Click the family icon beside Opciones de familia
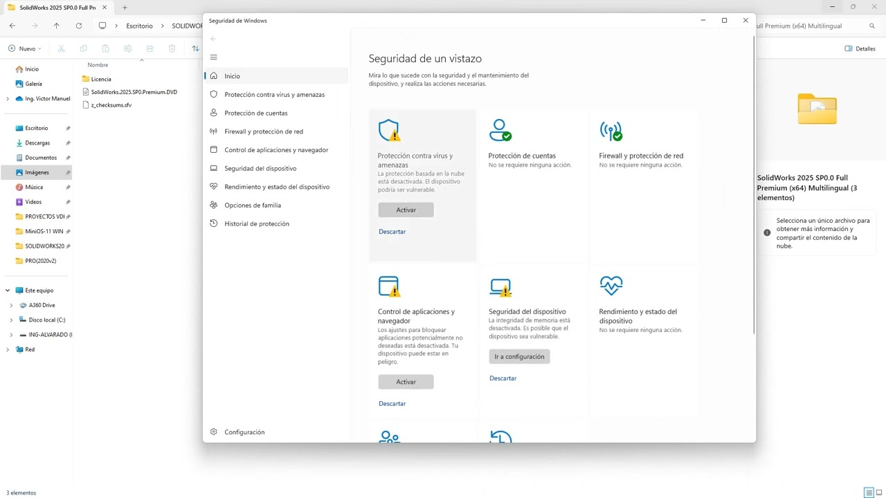Screen dimensions: 886x498 [x=213, y=205]
